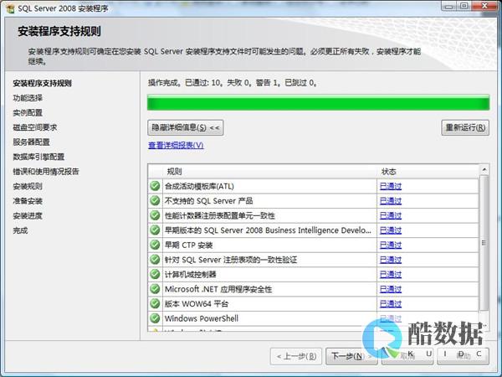Click green check icon for 版本 WOW64 平台
The width and height of the screenshot is (502, 377).
155,303
